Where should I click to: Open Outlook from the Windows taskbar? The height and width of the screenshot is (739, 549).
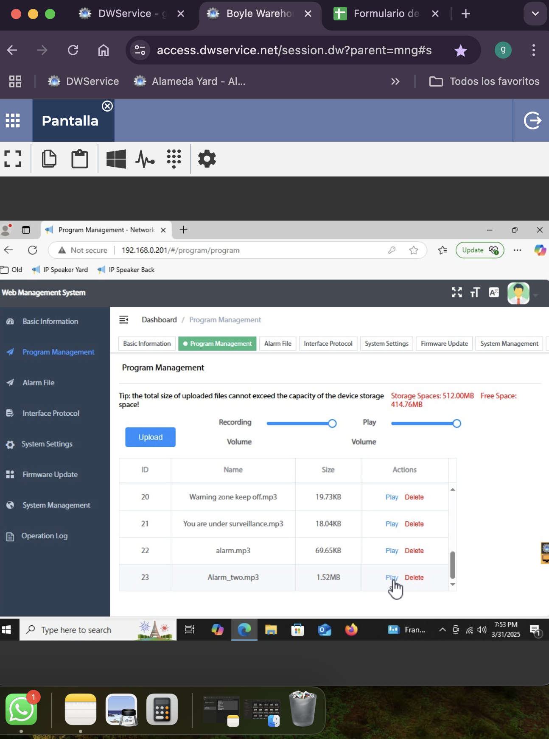(x=325, y=630)
